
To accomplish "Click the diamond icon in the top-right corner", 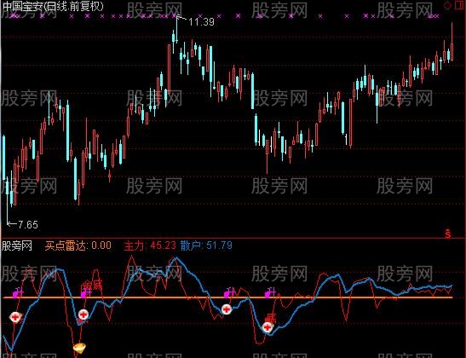I will pos(447,6).
